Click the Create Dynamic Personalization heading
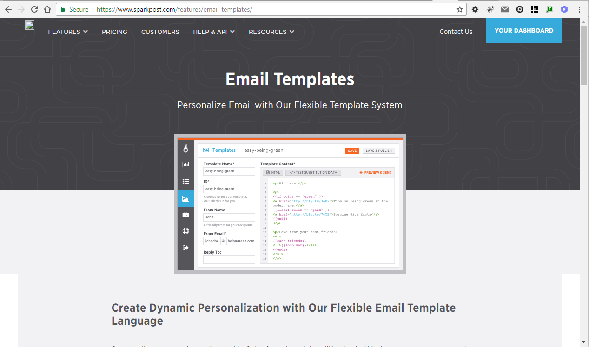 tap(284, 314)
